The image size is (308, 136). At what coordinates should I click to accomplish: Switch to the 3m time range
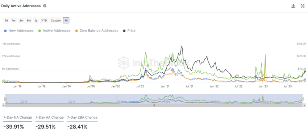pos(21,20)
